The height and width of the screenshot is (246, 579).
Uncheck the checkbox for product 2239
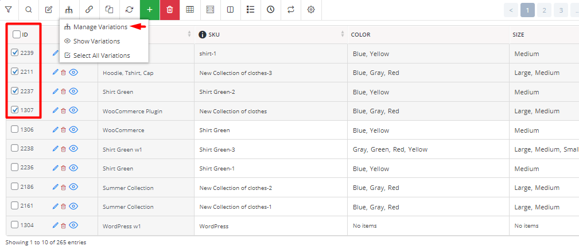pos(15,53)
